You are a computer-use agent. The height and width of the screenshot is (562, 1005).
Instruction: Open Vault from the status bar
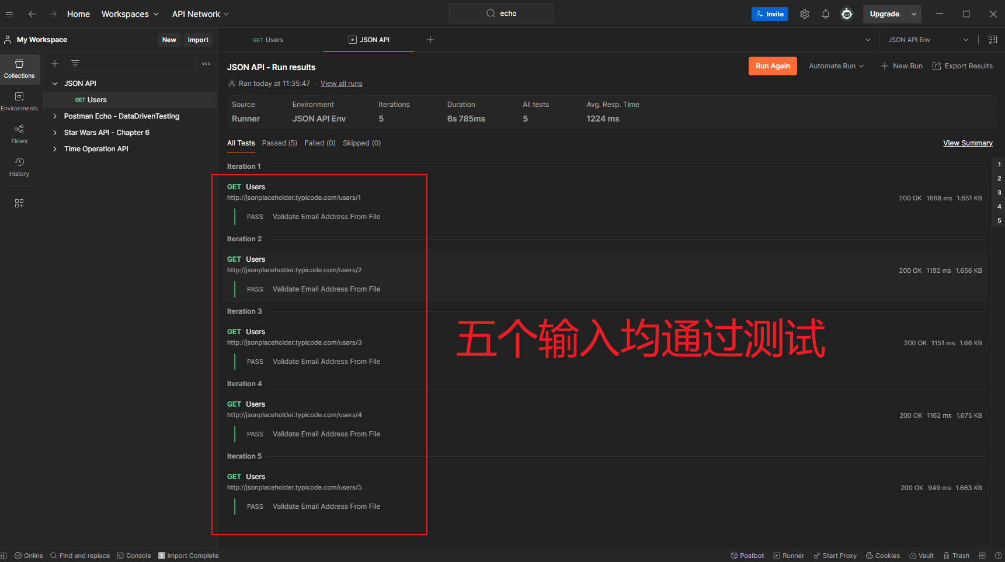tap(921, 556)
